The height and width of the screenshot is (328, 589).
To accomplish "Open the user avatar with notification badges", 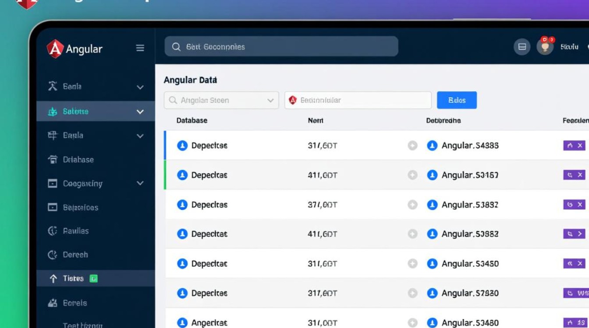I will [x=545, y=47].
